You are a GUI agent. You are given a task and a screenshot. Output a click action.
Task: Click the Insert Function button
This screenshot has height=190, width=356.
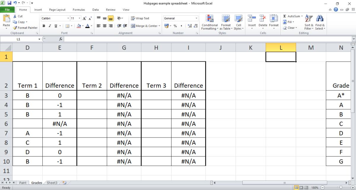[x=61, y=39]
